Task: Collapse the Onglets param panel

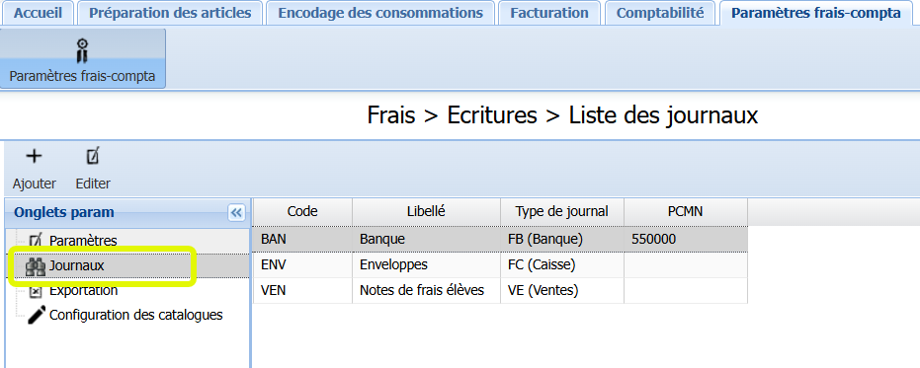Action: 236,213
